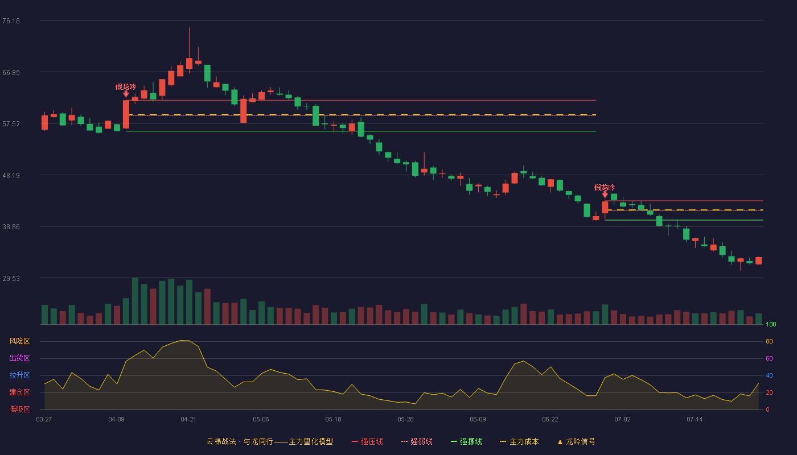This screenshot has width=797, height=455.
Task: Click the 06-09 date label on time axis
Action: coord(478,419)
